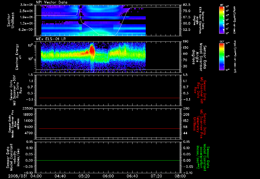Click the 08:00 time axis label
The width and height of the screenshot is (260, 179).
pos(180,176)
